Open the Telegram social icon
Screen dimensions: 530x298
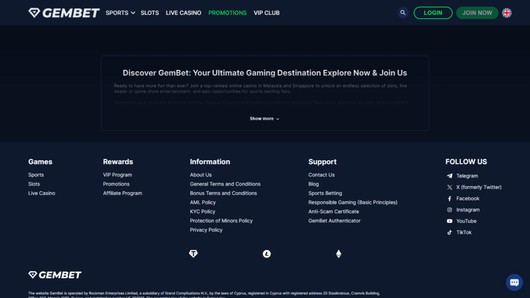(450, 176)
